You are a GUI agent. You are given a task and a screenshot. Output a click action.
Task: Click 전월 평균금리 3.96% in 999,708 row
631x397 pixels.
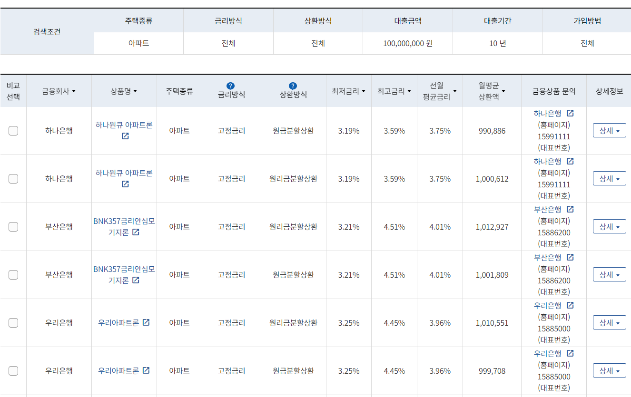pos(440,371)
